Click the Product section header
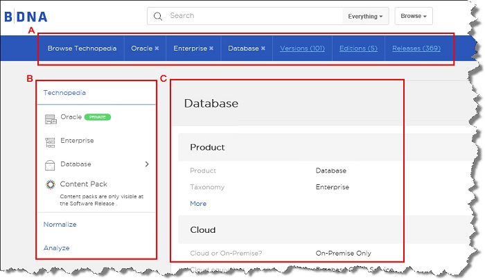 (207, 147)
